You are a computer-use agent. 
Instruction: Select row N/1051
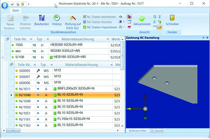point(65,113)
